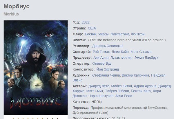
Task: Click the year 2022 link
Action: (x=86, y=23)
